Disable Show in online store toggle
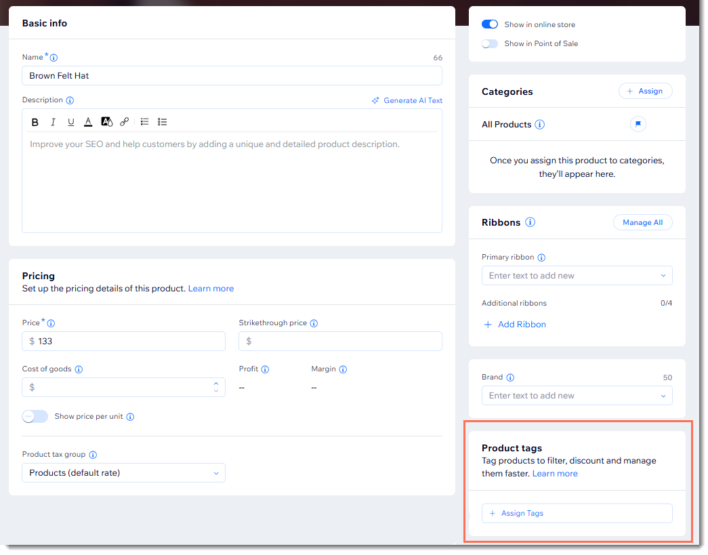Image resolution: width=708 pixels, height=555 pixels. (490, 24)
